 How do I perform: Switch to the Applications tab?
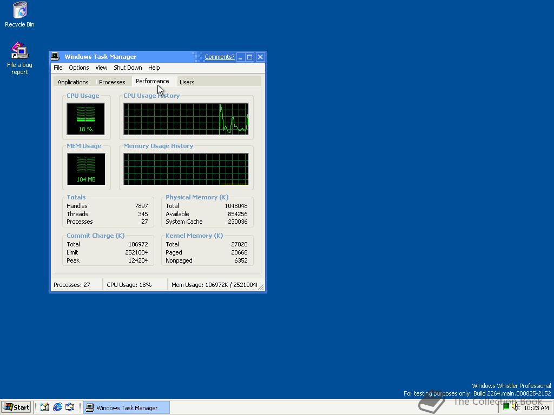click(73, 82)
